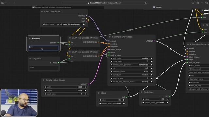209x117 pixels.
Task: Increase start_at_step with right arrow
Action: [152, 78]
